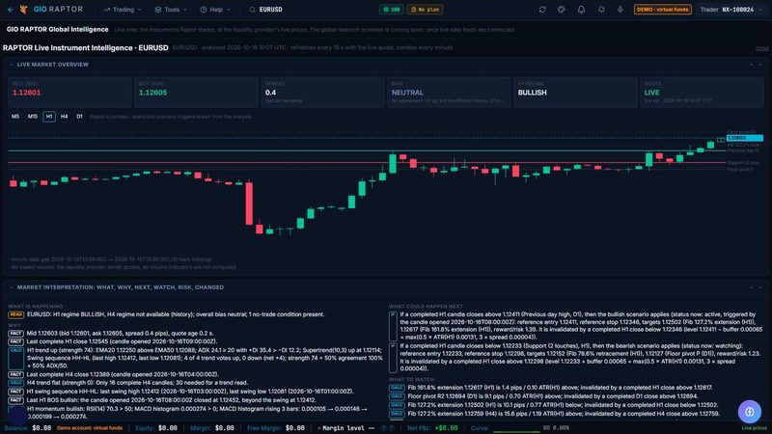
Task: Click the Balance $0.00 value
Action: tap(41, 428)
